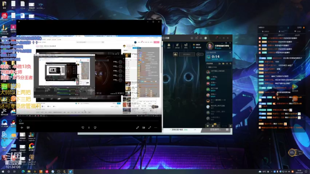Open the notification center on the taskbar
The image size is (310, 174).
pyautogui.click(x=306, y=172)
